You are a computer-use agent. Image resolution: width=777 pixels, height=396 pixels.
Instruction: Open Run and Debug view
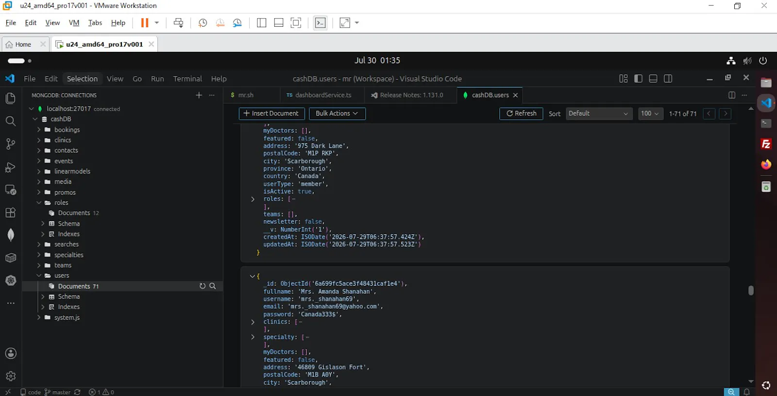11,167
